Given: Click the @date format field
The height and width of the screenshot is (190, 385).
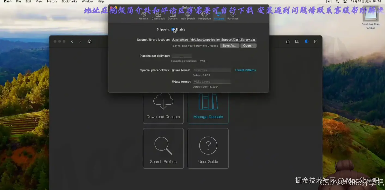Looking at the screenshot, I should (x=212, y=82).
